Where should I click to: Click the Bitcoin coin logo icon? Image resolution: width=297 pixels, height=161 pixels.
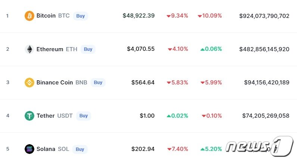(x=29, y=16)
